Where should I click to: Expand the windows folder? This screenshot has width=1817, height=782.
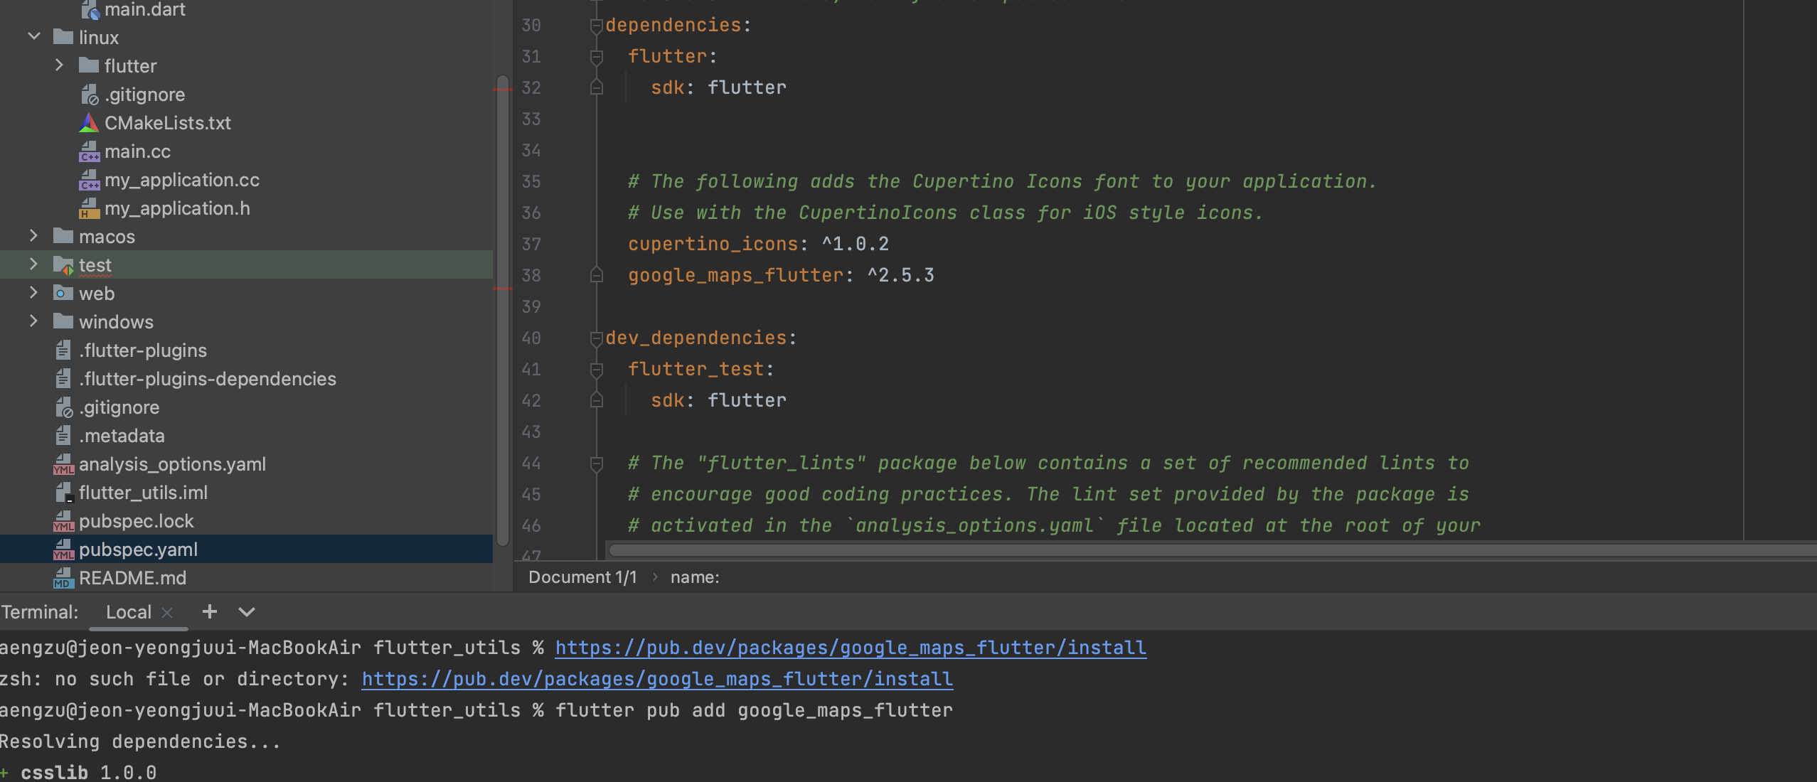click(33, 321)
